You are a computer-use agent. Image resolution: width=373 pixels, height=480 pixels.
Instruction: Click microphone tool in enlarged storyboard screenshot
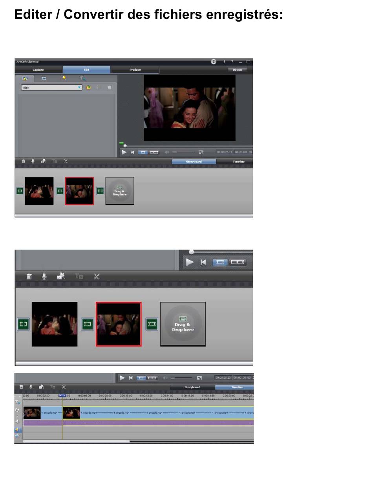(x=44, y=276)
